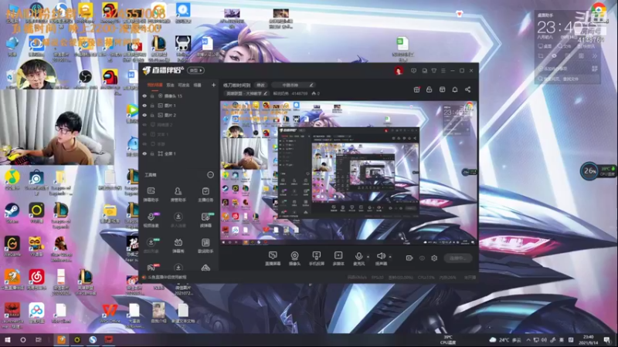This screenshot has height=347, width=618.
Task: Open the 歌词助手 tool
Action: [205, 245]
